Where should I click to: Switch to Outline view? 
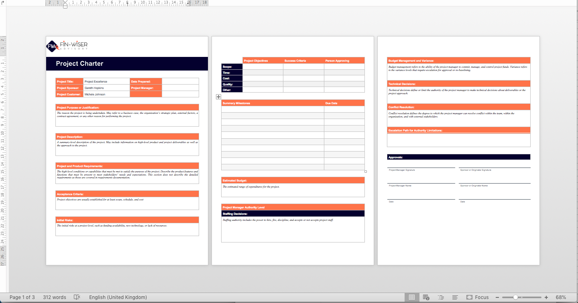[x=440, y=297]
